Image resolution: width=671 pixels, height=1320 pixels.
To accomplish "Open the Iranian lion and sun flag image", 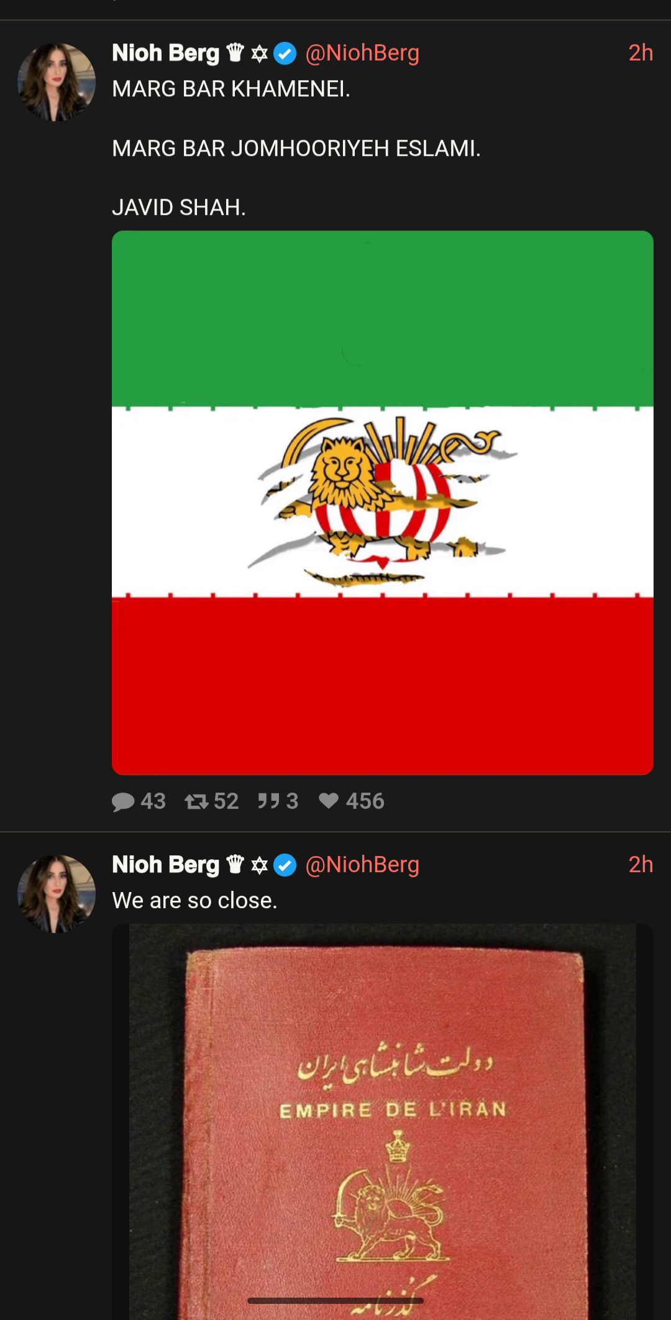I will pyautogui.click(x=383, y=503).
